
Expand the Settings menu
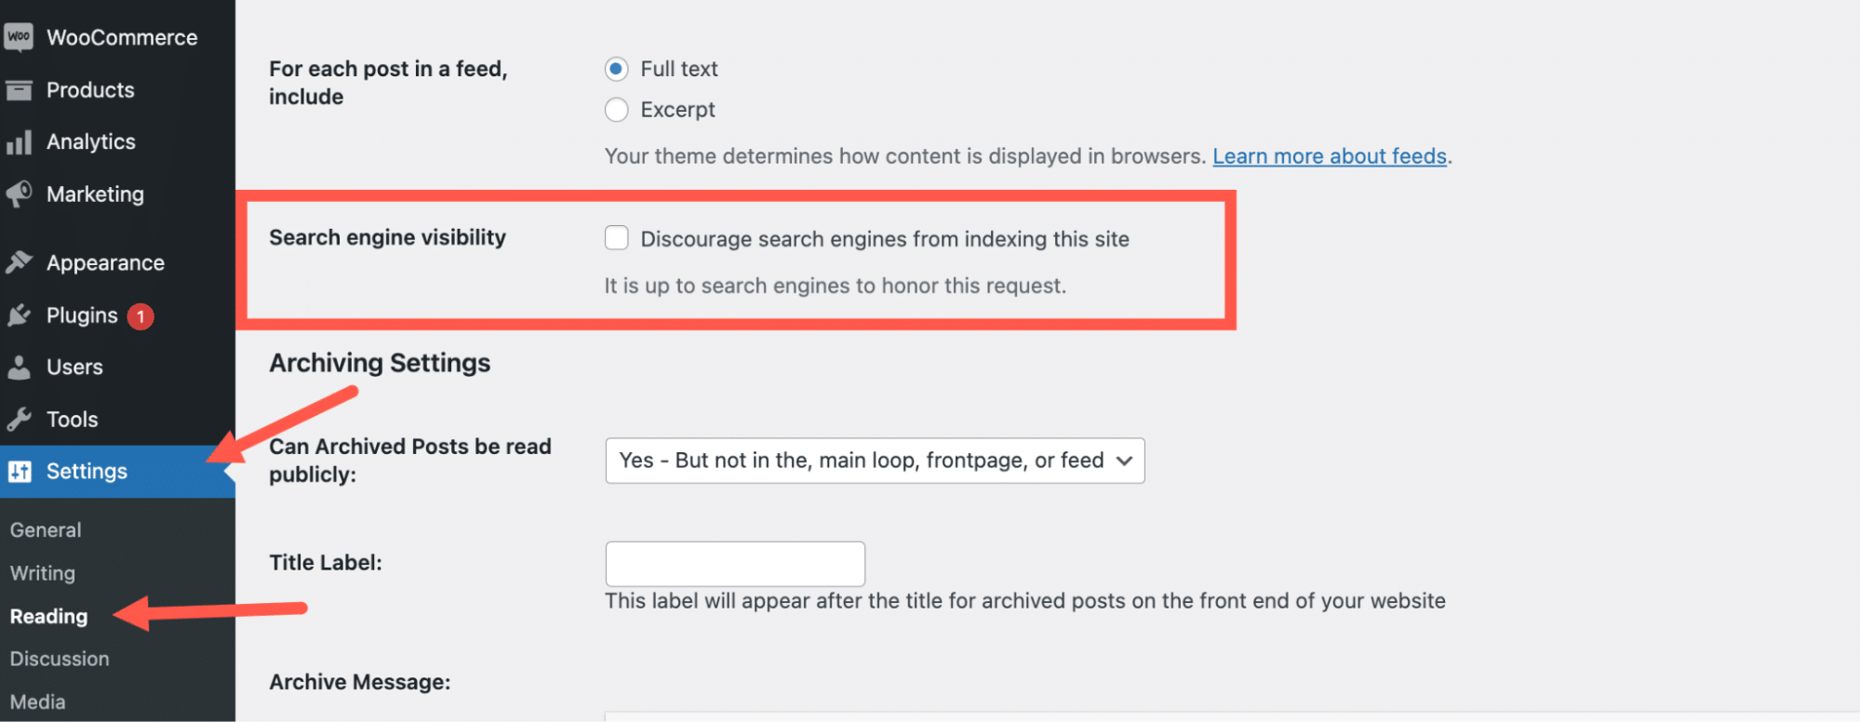coord(87,471)
